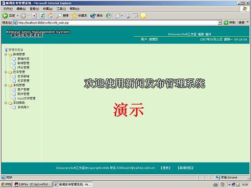This screenshot has height=188, width=251.
Task: Collapse the 系统管理 tree folder
Action: coord(6,85)
